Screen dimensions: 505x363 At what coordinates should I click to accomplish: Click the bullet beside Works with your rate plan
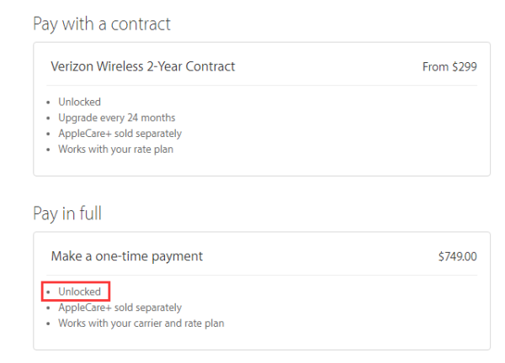tap(48, 150)
